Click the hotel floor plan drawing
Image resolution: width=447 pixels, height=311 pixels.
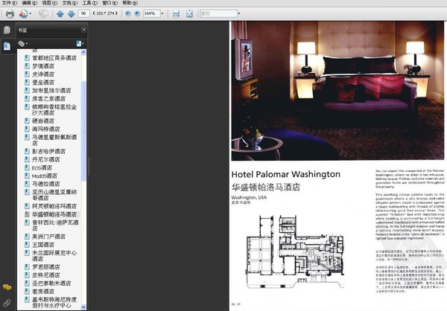[x=295, y=251]
